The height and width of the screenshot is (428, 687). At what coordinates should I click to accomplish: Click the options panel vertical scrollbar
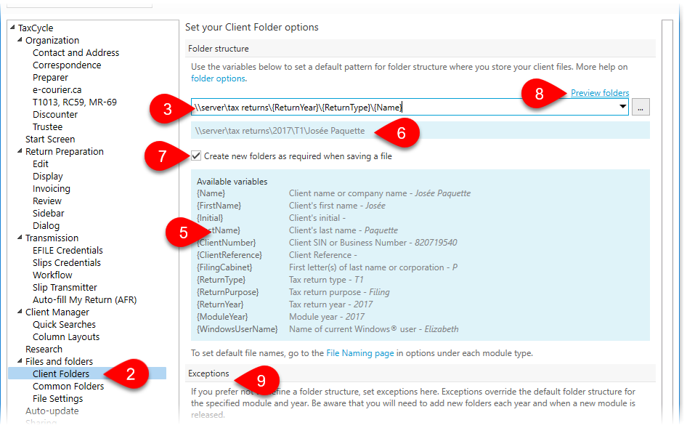(667, 222)
